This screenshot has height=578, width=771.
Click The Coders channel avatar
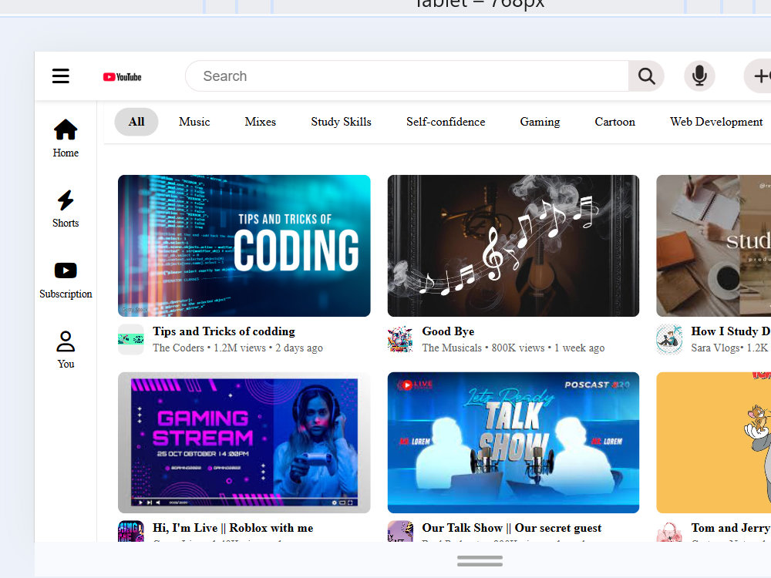point(131,339)
